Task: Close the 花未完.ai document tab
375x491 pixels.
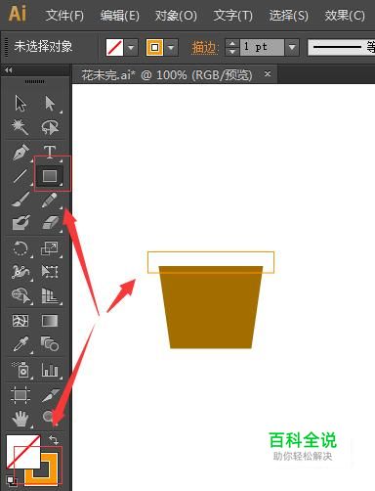Action: (268, 74)
